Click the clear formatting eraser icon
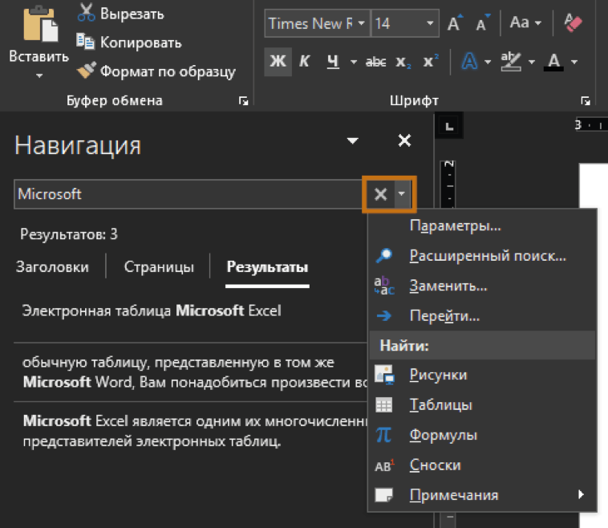608x528 pixels. coord(573,22)
